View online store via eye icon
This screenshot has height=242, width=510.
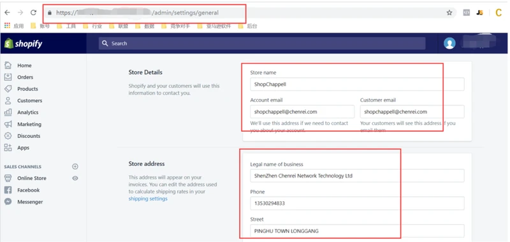pyautogui.click(x=75, y=178)
